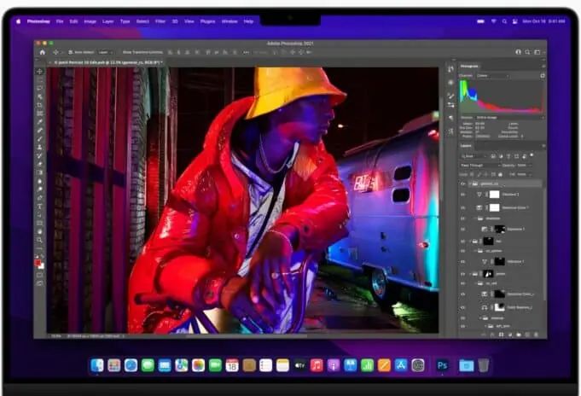Viewport: 581px width, 396px height.
Task: Open the topmost collapsed panel icon beside the canvas
Action: click(x=450, y=69)
